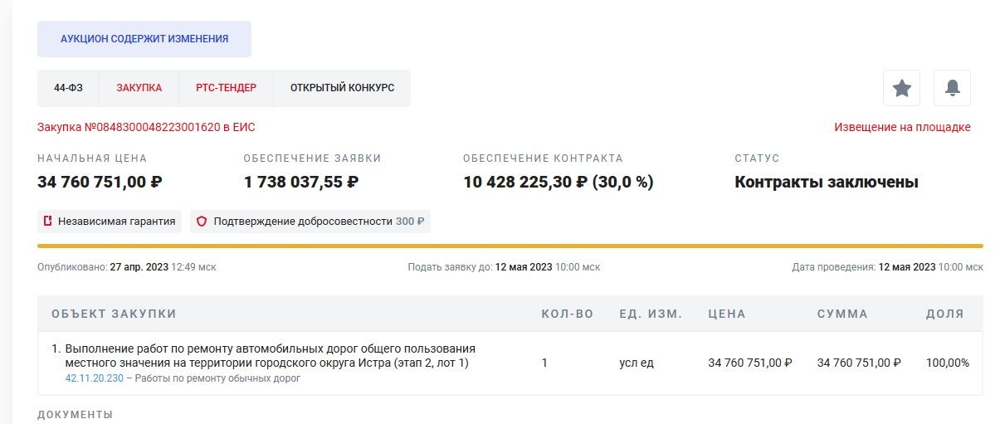The width and height of the screenshot is (1000, 424).
Task: Click the bell notification icon
Action: pyautogui.click(x=952, y=88)
